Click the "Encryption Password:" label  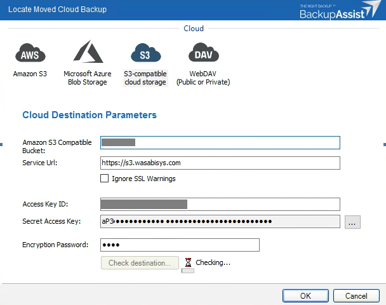(55, 245)
